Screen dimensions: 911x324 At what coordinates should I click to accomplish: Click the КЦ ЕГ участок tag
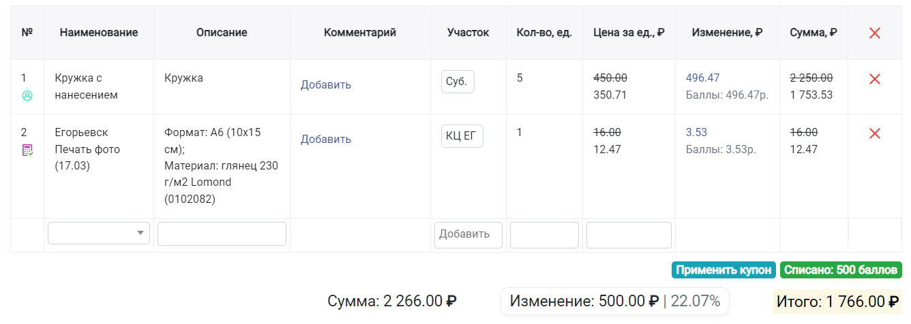(462, 136)
